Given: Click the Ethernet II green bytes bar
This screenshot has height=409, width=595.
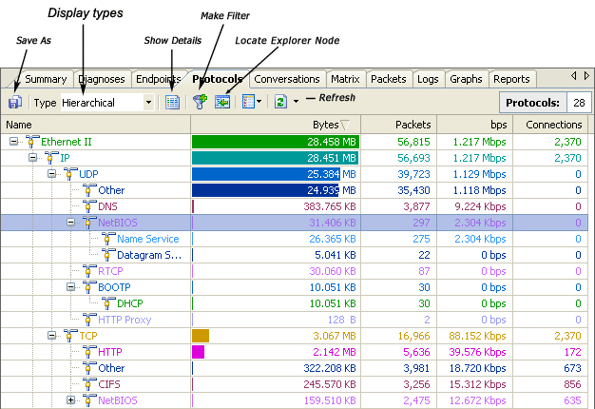Looking at the screenshot, I should tap(276, 142).
